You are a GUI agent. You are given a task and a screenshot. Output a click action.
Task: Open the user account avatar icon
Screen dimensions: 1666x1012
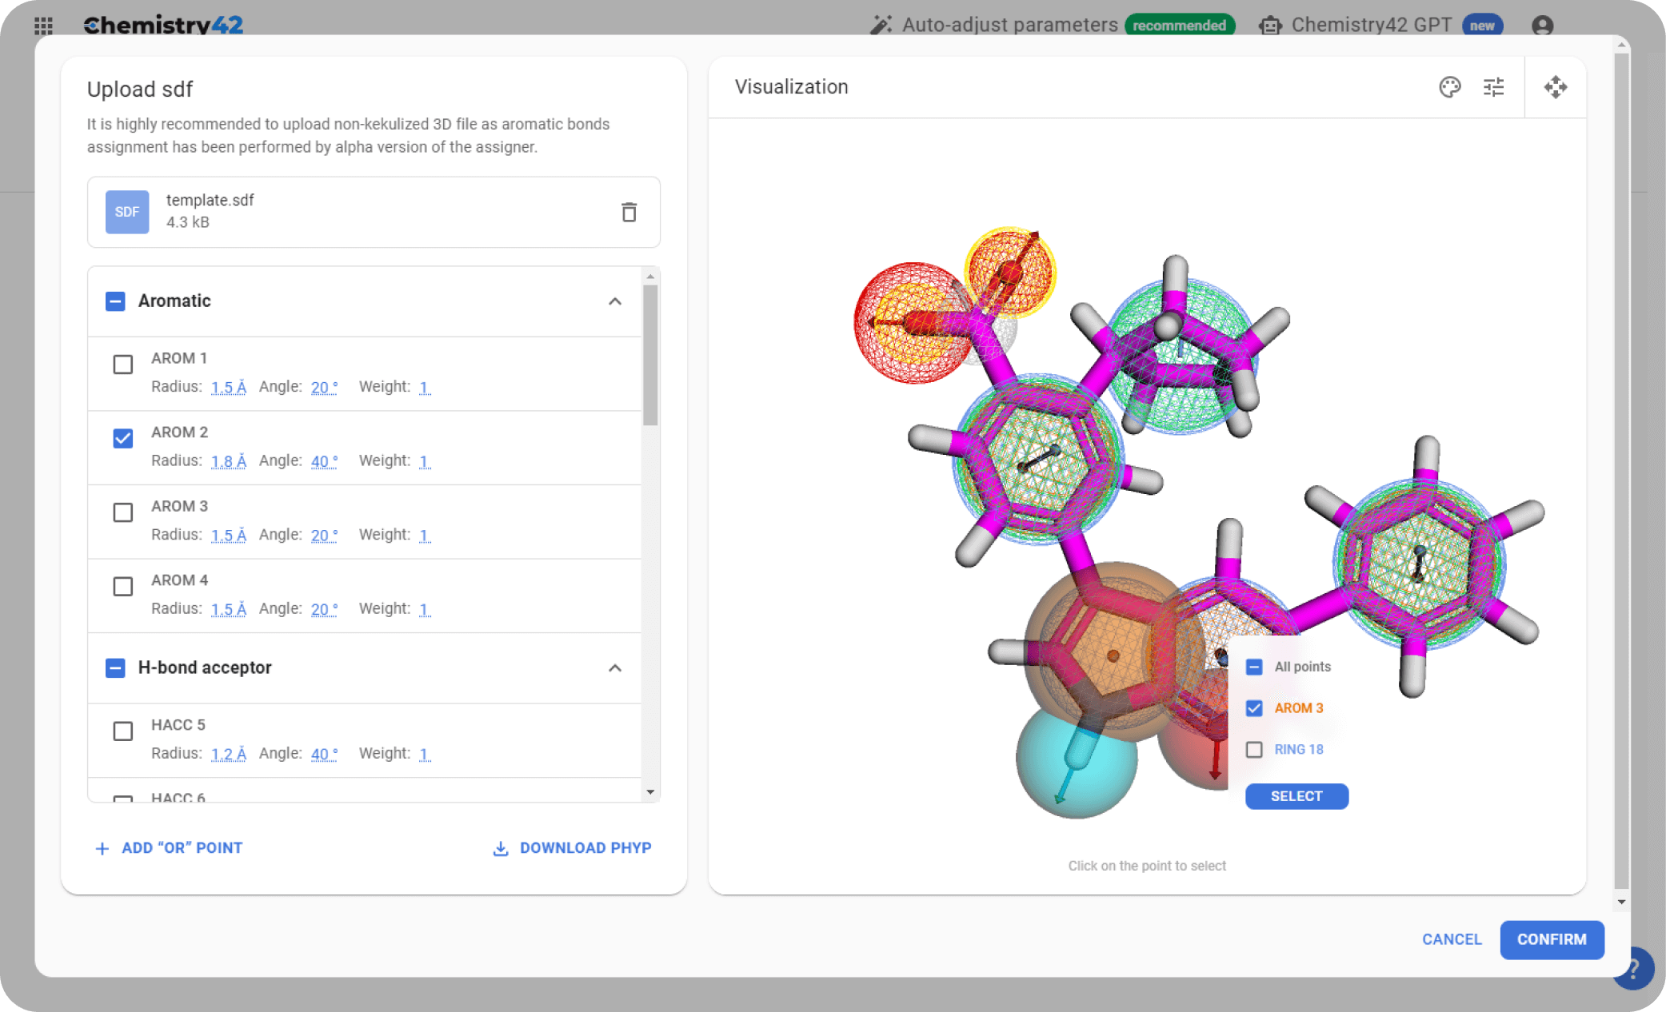(1542, 26)
